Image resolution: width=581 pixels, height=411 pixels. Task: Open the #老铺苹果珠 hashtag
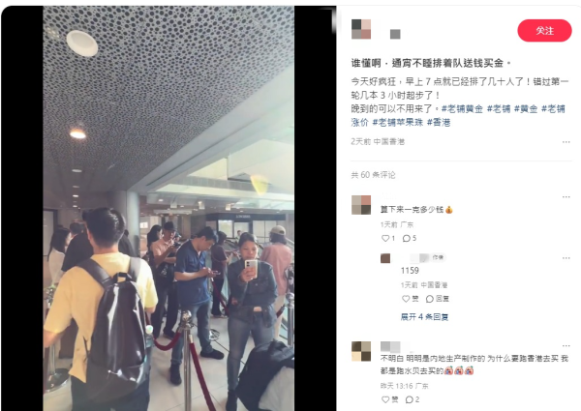tap(398, 123)
